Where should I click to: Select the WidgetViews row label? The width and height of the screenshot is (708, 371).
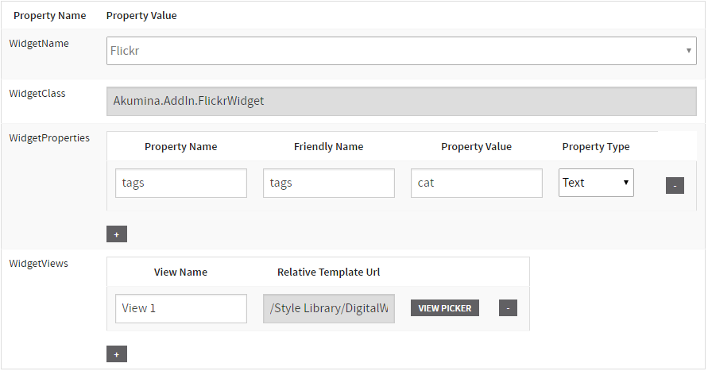click(x=39, y=263)
